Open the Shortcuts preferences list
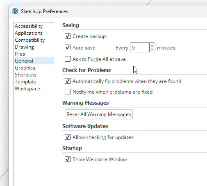 (25, 75)
